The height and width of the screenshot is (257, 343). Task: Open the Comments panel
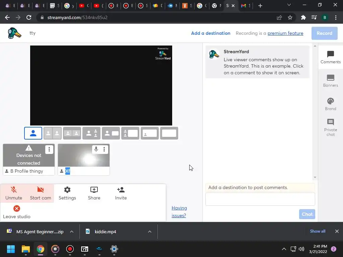coord(331,57)
